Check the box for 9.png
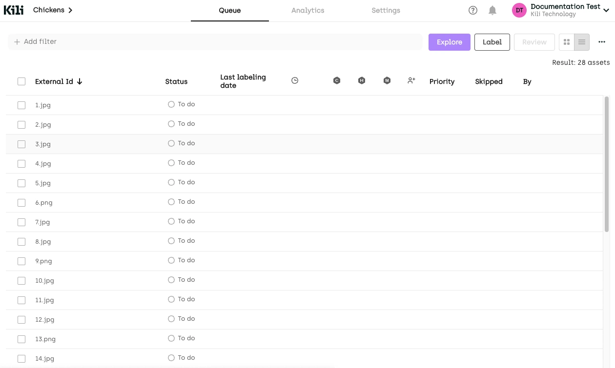Screen dimensions: 615x368 21,261
